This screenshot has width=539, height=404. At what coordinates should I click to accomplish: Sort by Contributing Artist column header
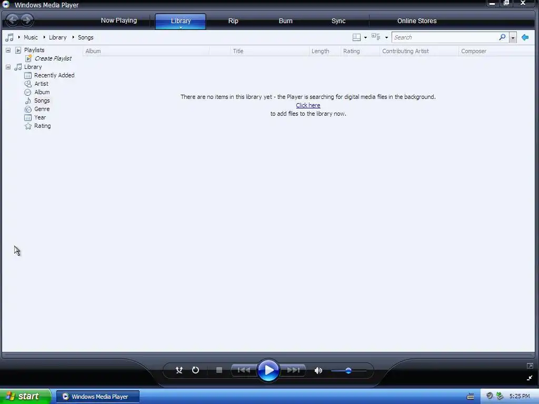(419, 51)
